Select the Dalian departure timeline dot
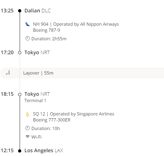 coord(20,11)
